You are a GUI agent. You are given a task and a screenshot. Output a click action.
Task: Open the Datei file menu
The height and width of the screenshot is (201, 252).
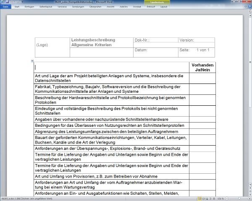tap(5, 7)
